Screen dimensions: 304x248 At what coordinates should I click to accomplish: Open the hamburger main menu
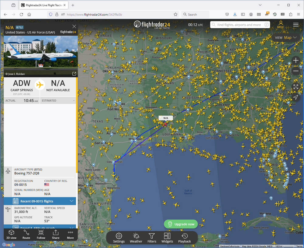296,25
